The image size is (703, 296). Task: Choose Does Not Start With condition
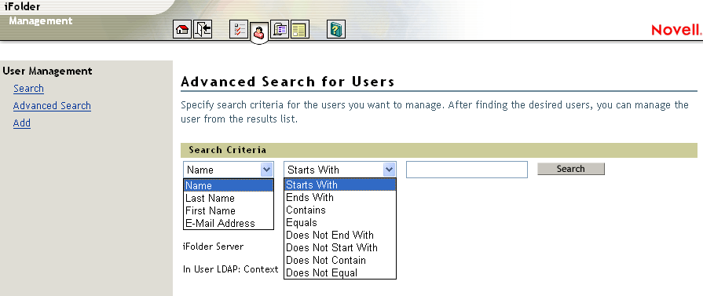[x=340, y=247]
